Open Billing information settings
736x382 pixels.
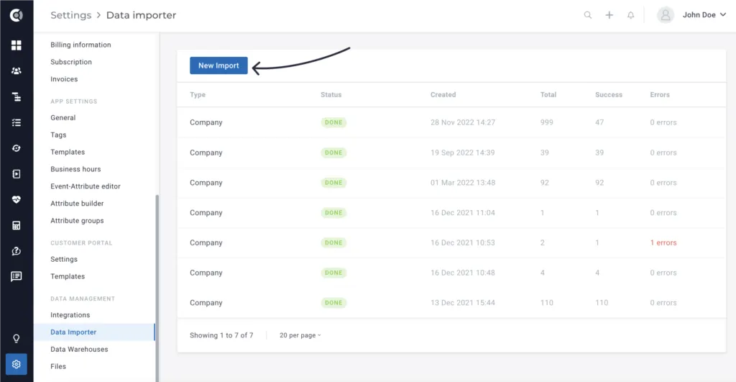point(80,45)
